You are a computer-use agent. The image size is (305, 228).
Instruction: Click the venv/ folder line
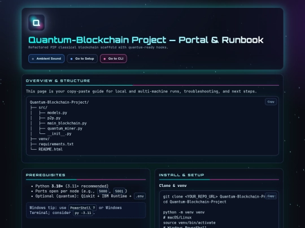pyautogui.click(x=44, y=139)
